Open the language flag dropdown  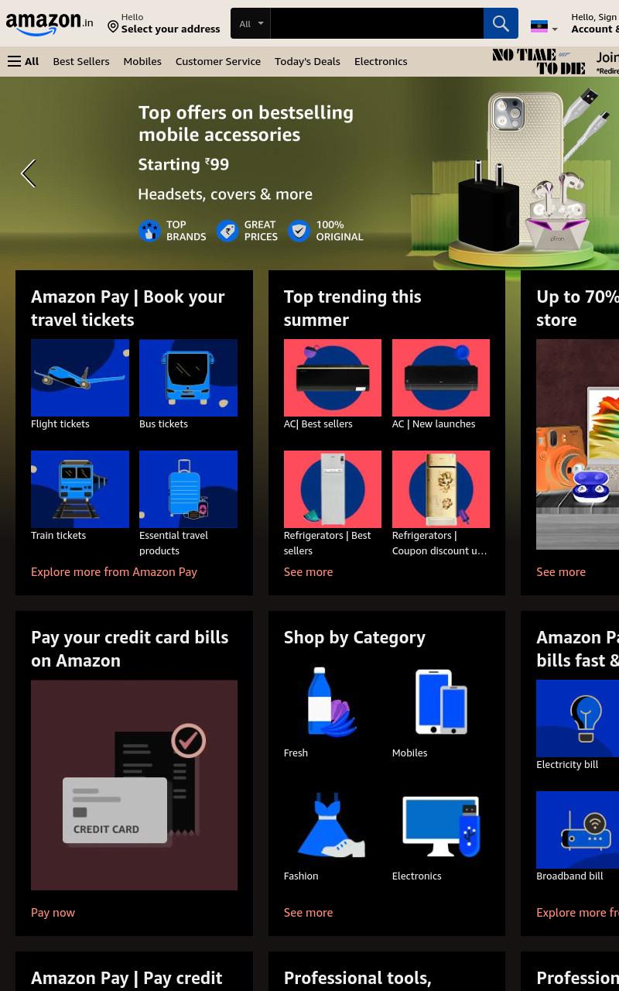(544, 27)
